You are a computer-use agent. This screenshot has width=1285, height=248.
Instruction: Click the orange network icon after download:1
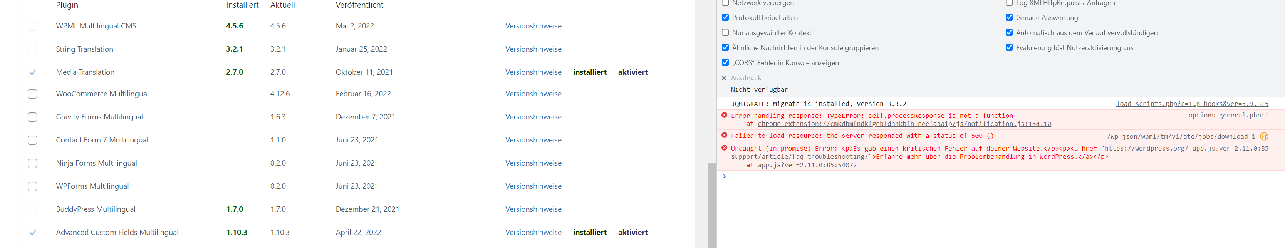pyautogui.click(x=1264, y=136)
